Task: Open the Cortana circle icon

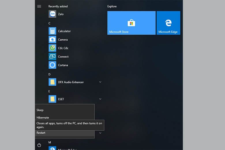Action: [52, 65]
